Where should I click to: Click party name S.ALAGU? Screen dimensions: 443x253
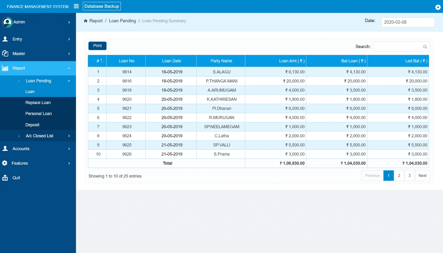221,72
